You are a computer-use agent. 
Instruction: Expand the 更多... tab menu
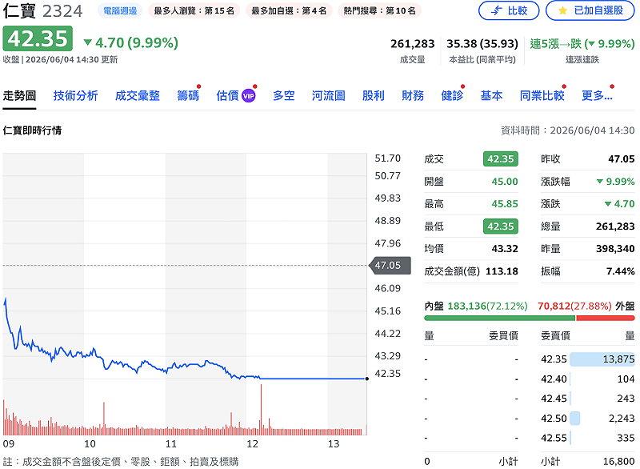click(x=597, y=96)
